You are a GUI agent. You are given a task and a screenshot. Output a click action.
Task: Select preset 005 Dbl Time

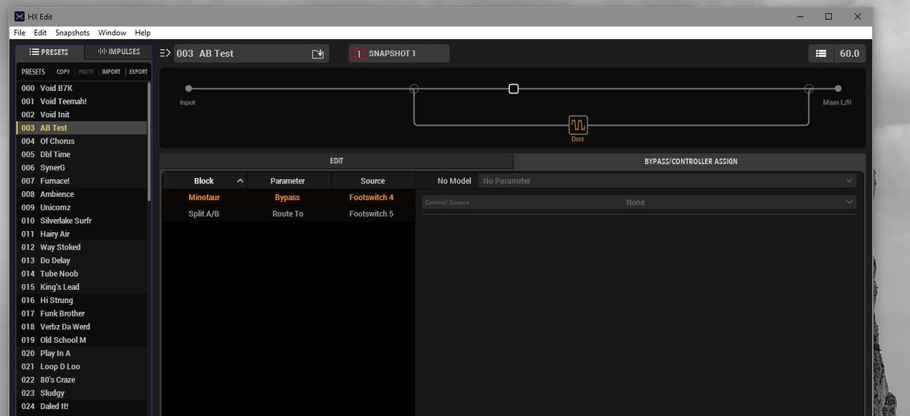coord(82,154)
